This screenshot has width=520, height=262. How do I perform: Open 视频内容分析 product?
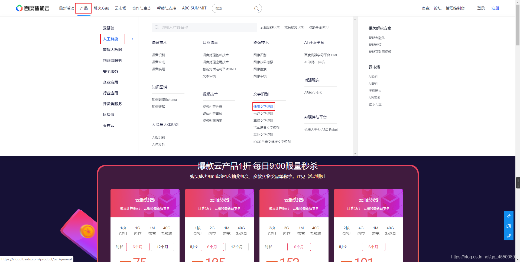212,107
